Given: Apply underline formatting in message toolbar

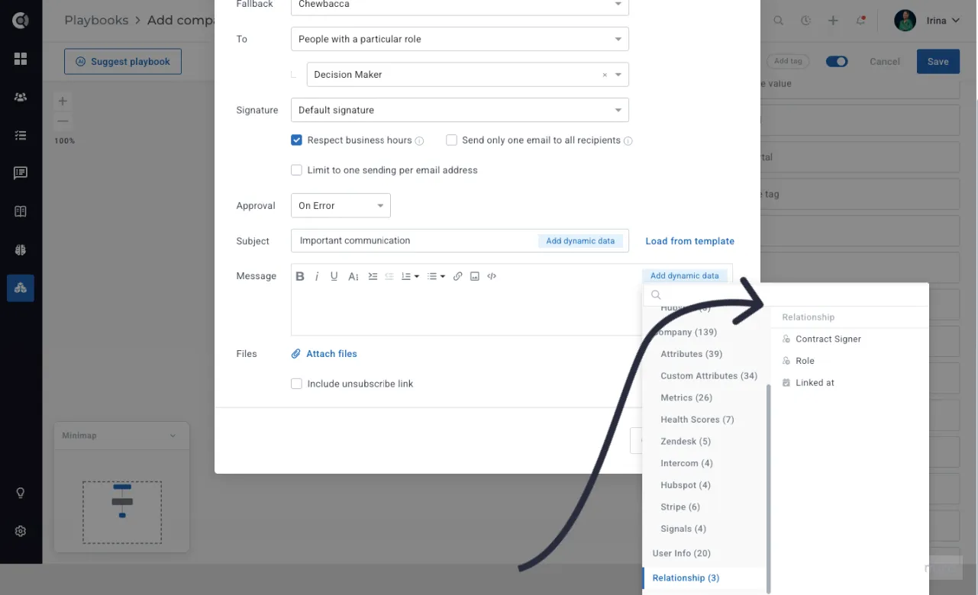Looking at the screenshot, I should [x=334, y=276].
